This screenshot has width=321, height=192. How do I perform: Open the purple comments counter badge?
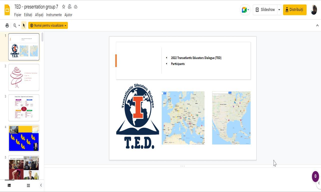(315, 176)
